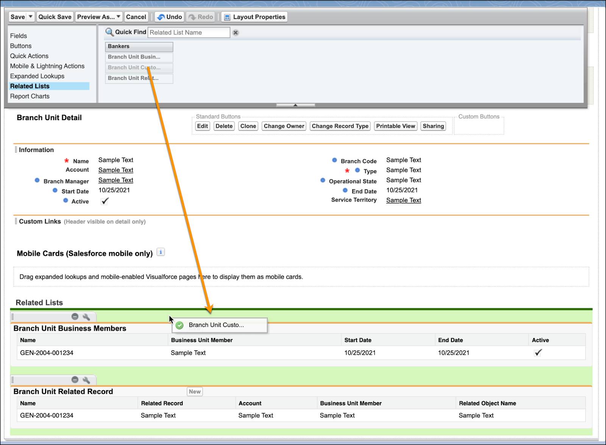Viewport: 606px width, 445px height.
Task: Open the Service Territory Sample Text link
Action: pyautogui.click(x=403, y=200)
